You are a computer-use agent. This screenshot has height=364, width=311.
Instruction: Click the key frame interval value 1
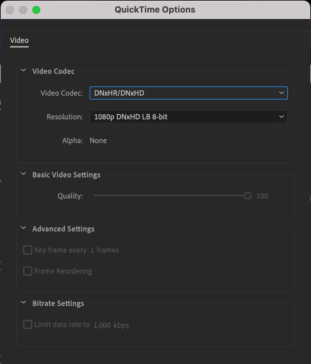92,250
